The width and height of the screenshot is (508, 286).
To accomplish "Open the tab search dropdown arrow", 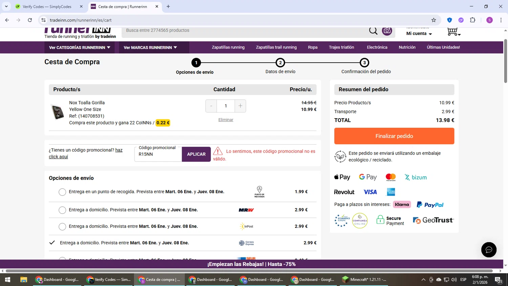I will [x=6, y=6].
